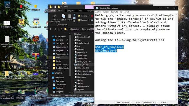
Task: Select Papelera de reciclaje in sidebar
Action: 61,54
